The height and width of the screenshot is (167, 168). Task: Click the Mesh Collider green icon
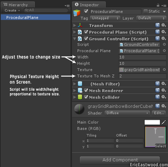click(80, 97)
